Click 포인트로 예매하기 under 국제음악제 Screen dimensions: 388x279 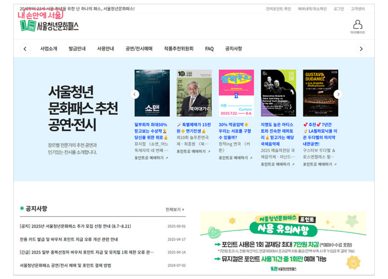(x=277, y=164)
